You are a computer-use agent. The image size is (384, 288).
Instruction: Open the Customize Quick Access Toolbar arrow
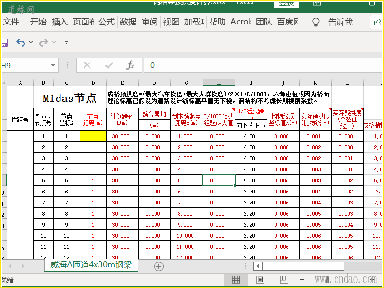click(x=66, y=43)
